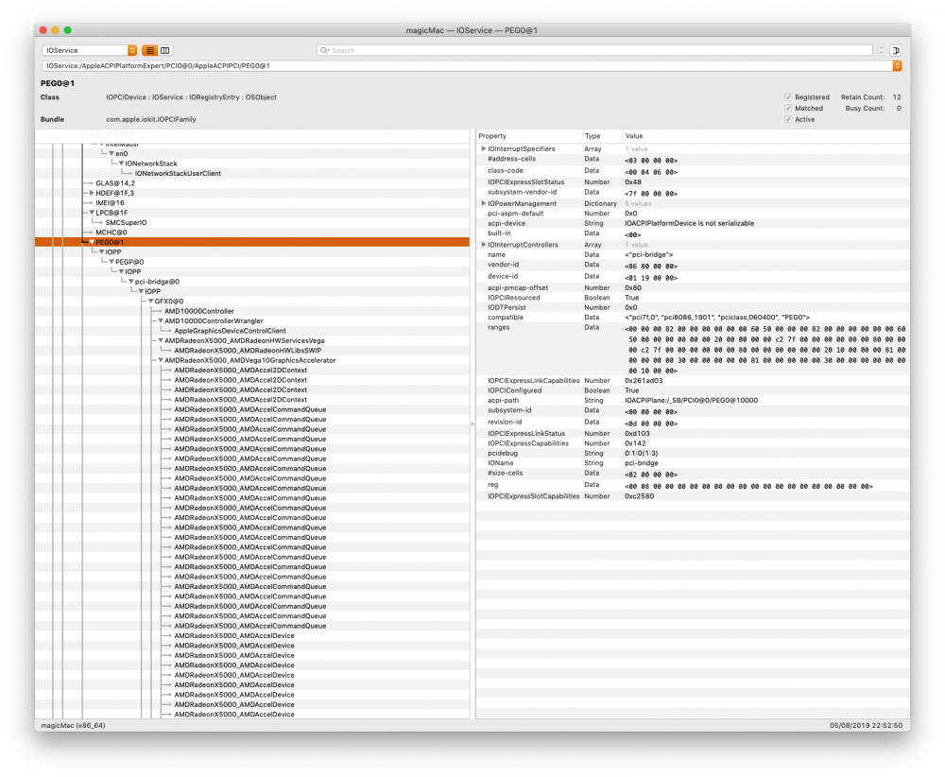Viewport: 945px width, 777px height.
Task: Open the IOService plane dropdown
Action: click(90, 51)
